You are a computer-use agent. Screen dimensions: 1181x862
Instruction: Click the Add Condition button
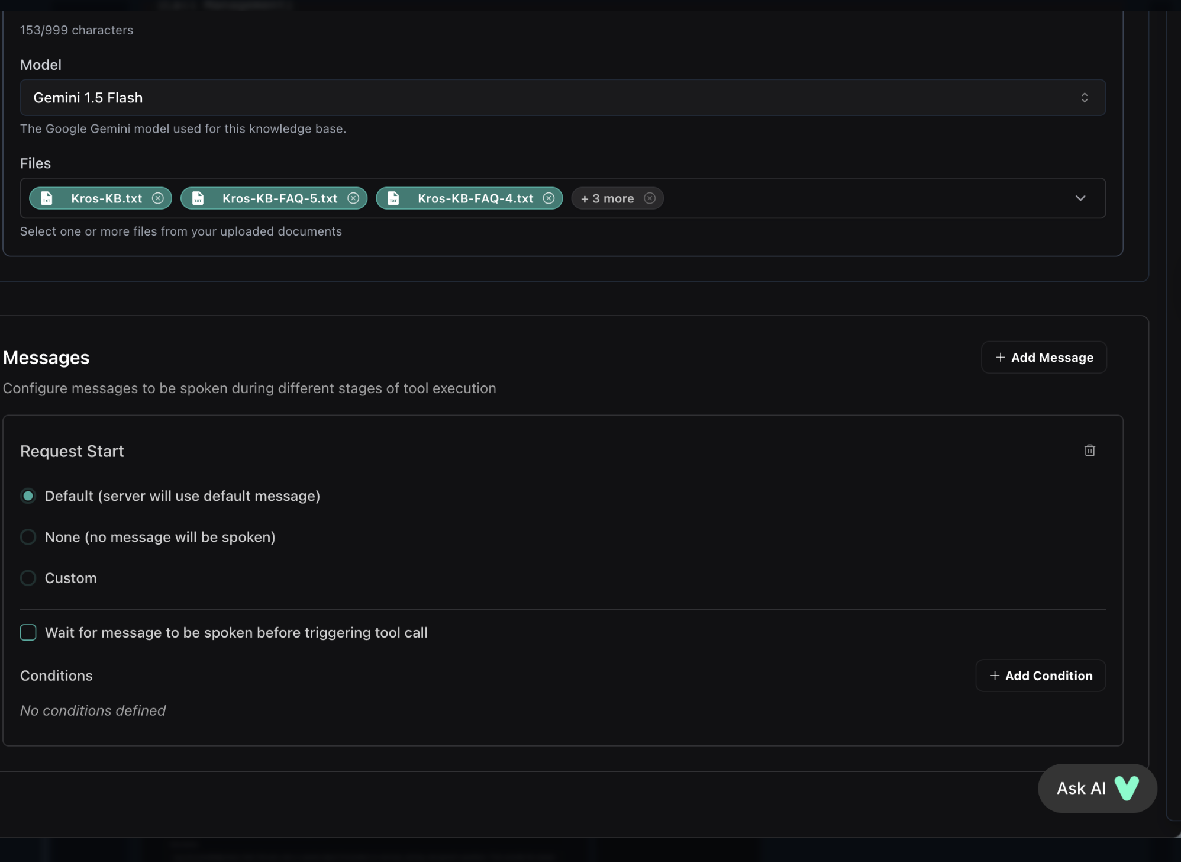click(1040, 676)
